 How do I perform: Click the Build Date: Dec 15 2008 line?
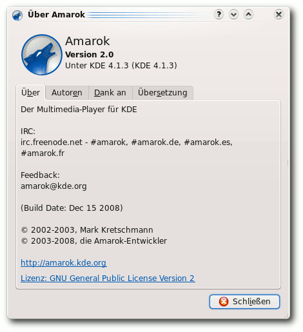pos(72,208)
